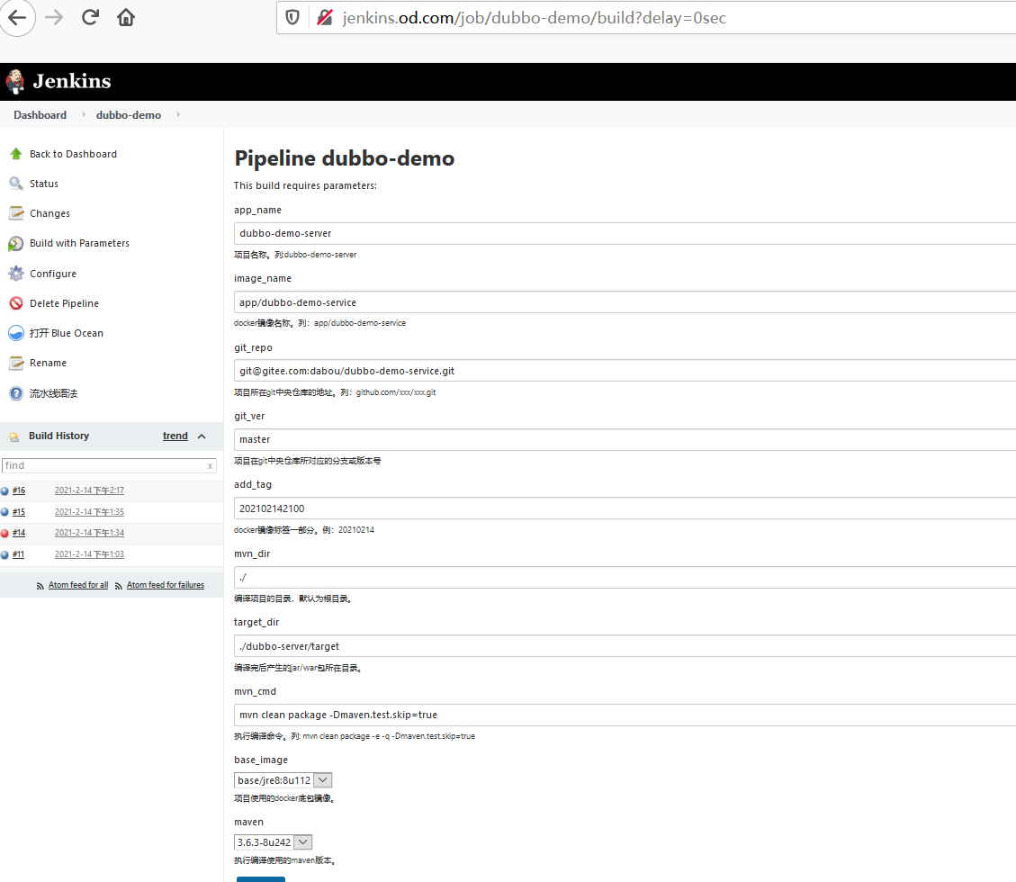The width and height of the screenshot is (1016, 882).
Task: Click the green Back to Dashboard arrow icon
Action: click(16, 154)
